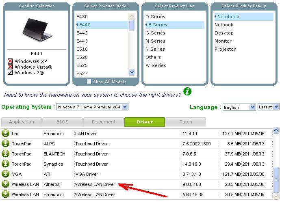This screenshot has height=203, width=282.
Task: Click version 12.4.1.0 cell
Action: [x=191, y=134]
